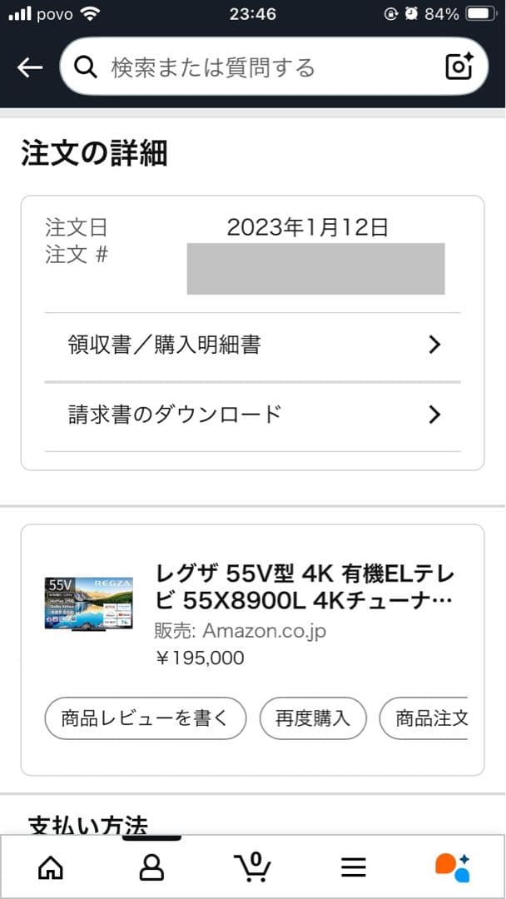Go back using the arrow icon
506x899 pixels.
[29, 67]
